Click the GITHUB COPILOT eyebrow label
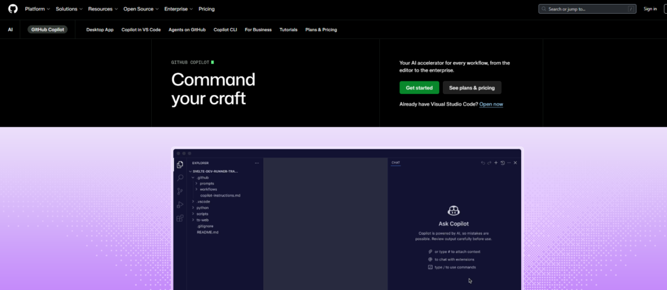The height and width of the screenshot is (290, 667). point(190,62)
